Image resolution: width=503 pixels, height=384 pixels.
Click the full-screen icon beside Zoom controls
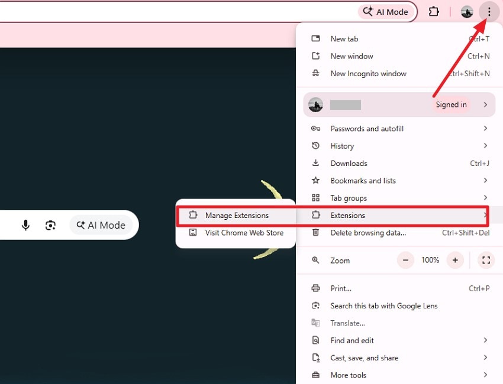[x=485, y=260]
